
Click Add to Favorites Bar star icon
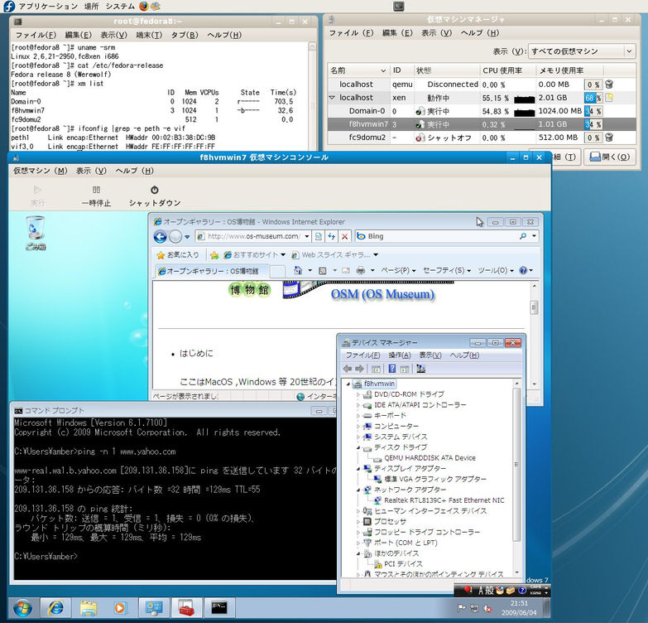pos(214,255)
